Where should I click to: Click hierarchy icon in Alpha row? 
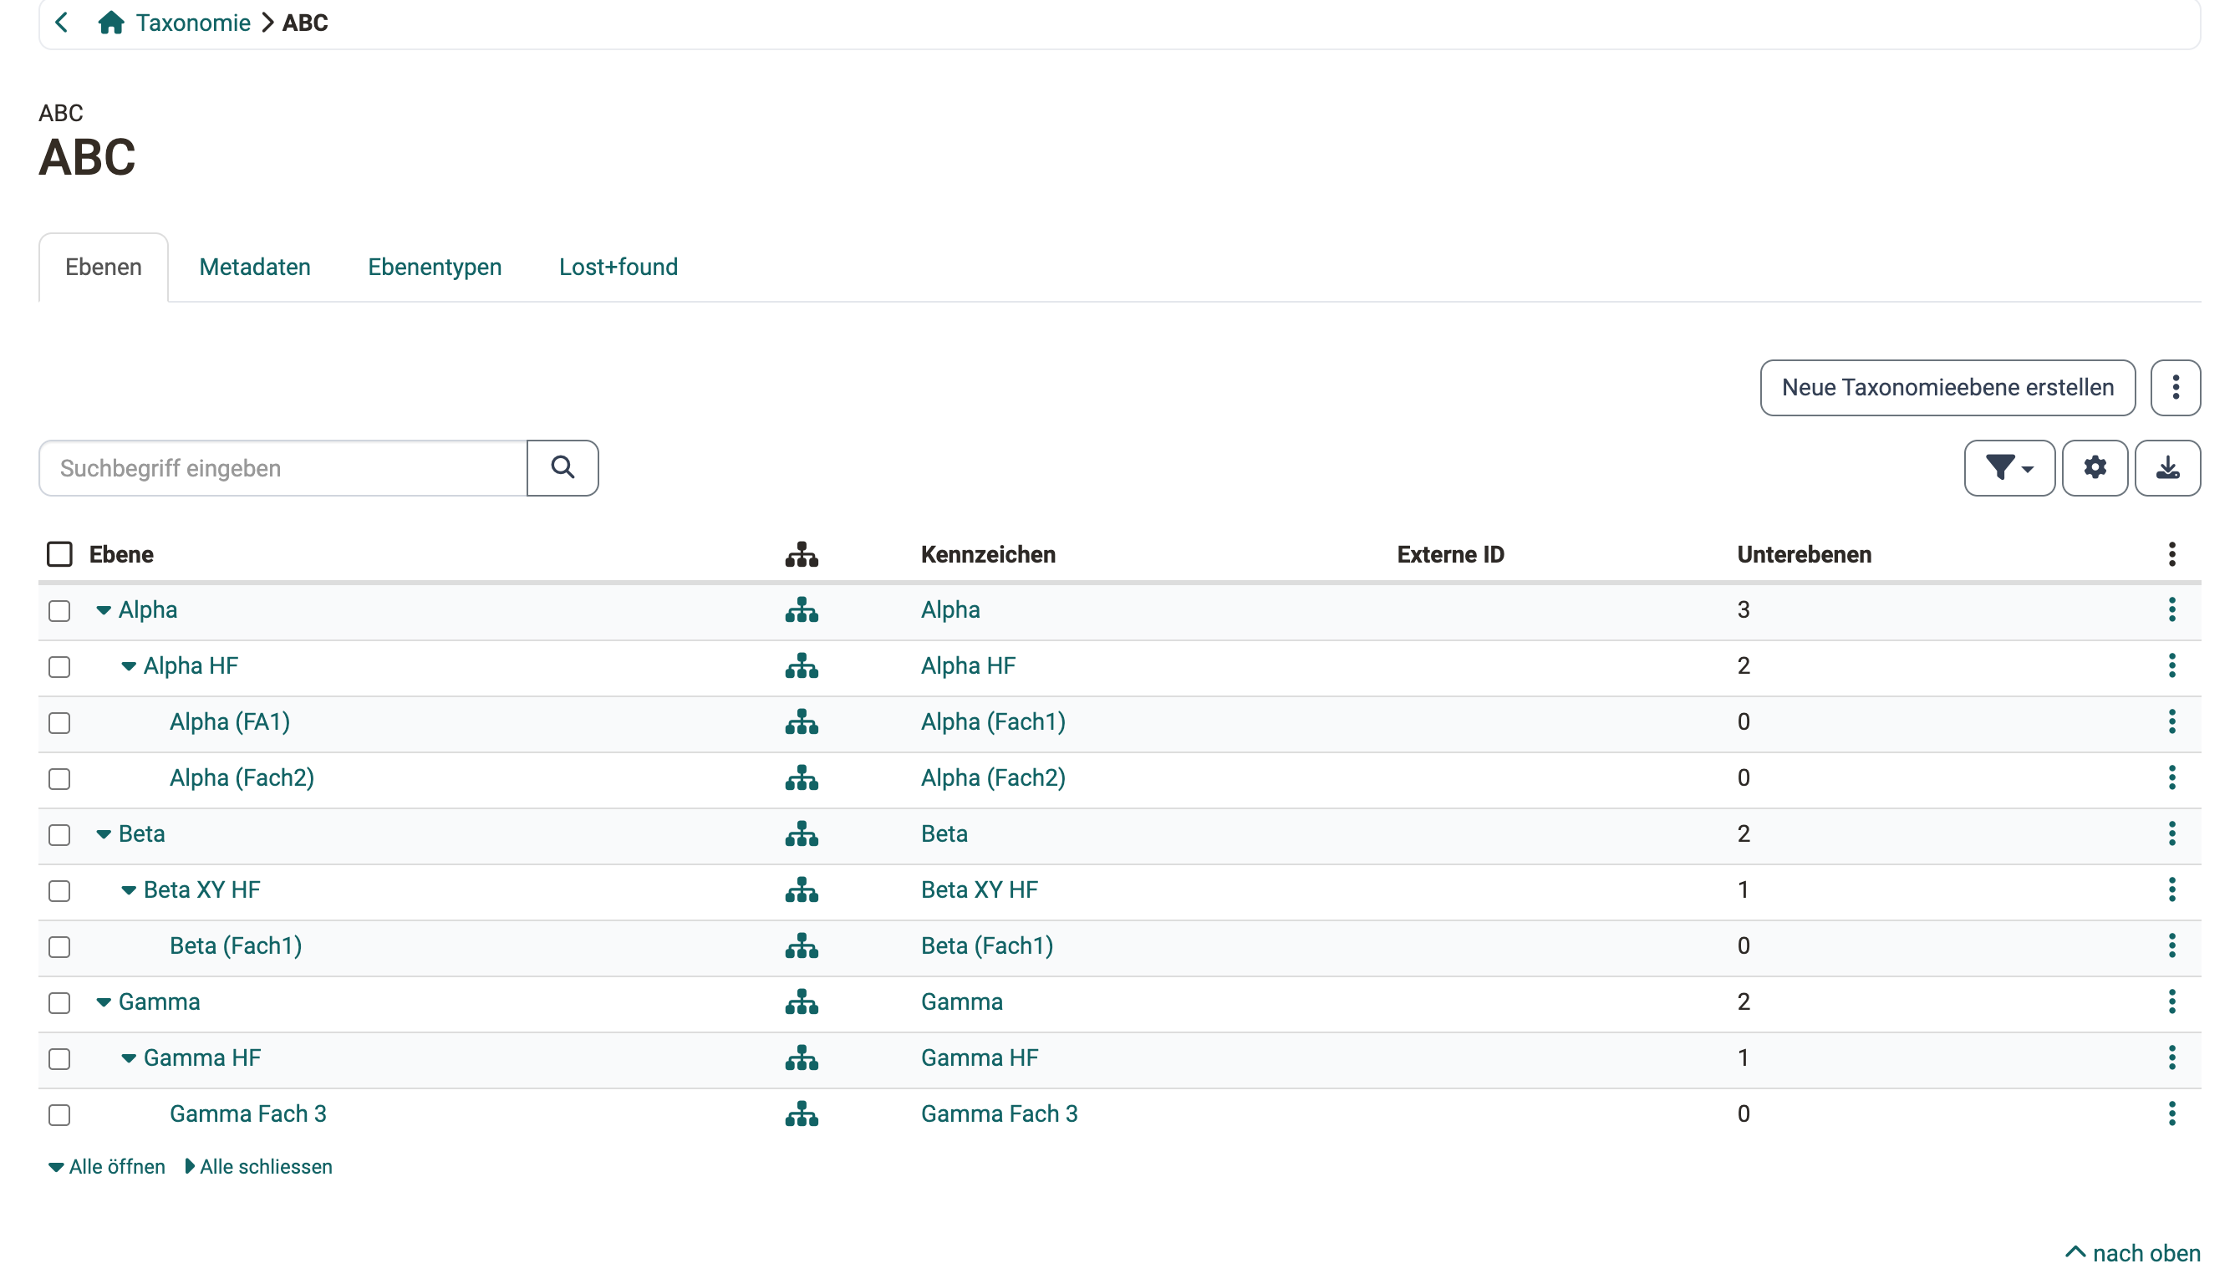click(802, 610)
